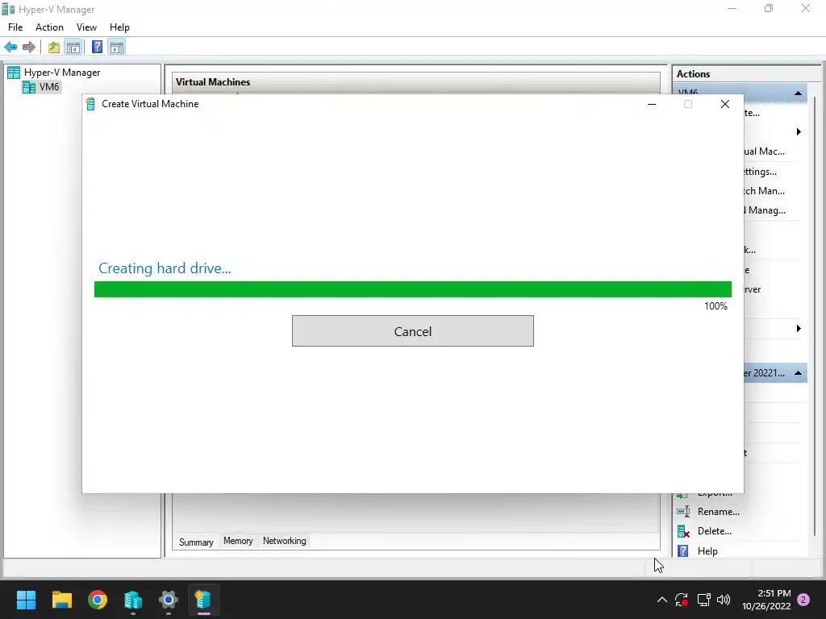
Task: Click the volume speaker tray icon
Action: (x=724, y=600)
